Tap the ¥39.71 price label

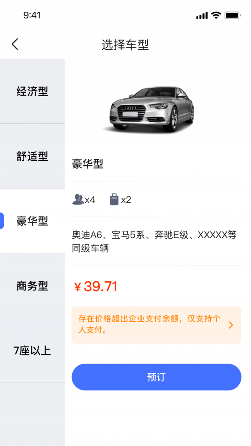96,286
